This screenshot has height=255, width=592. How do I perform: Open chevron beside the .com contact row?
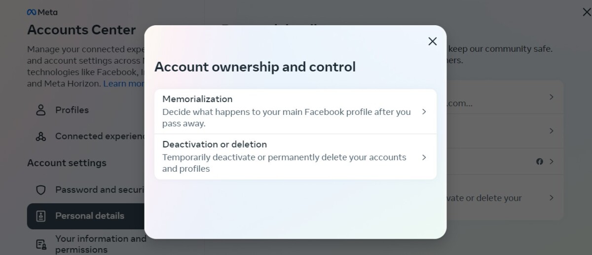[552, 97]
